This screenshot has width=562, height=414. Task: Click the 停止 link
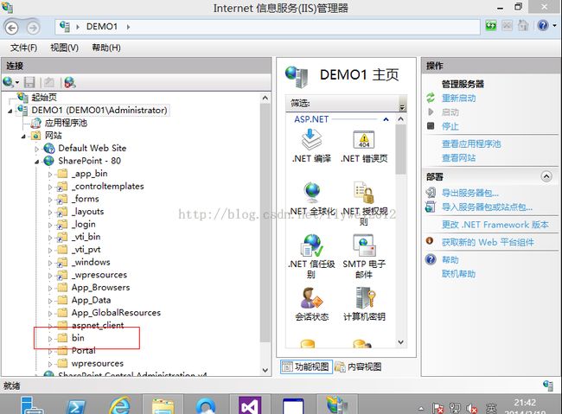450,126
